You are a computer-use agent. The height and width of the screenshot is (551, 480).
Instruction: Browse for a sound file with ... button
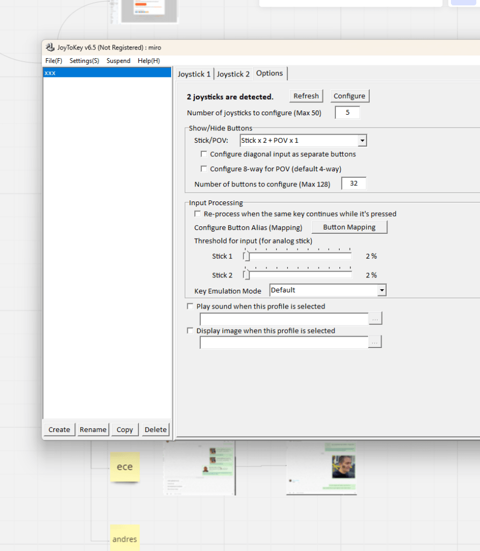376,318
